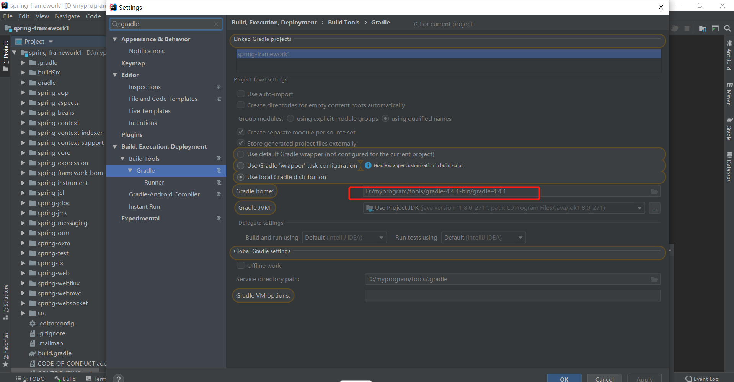Select Use Gradle 'wrapper' task configuration
This screenshot has height=382, width=734.
pos(241,166)
